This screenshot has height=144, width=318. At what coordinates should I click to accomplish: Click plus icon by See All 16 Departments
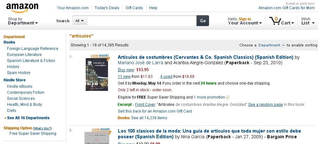tap(5, 118)
